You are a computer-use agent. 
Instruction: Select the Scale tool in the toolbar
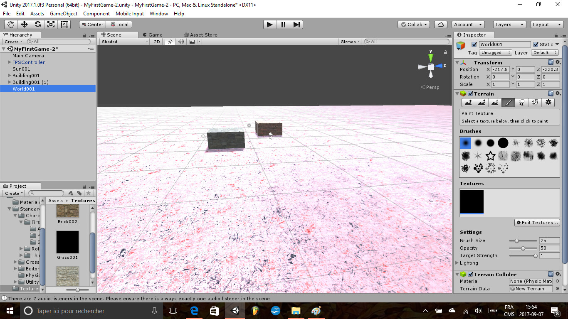(51, 24)
